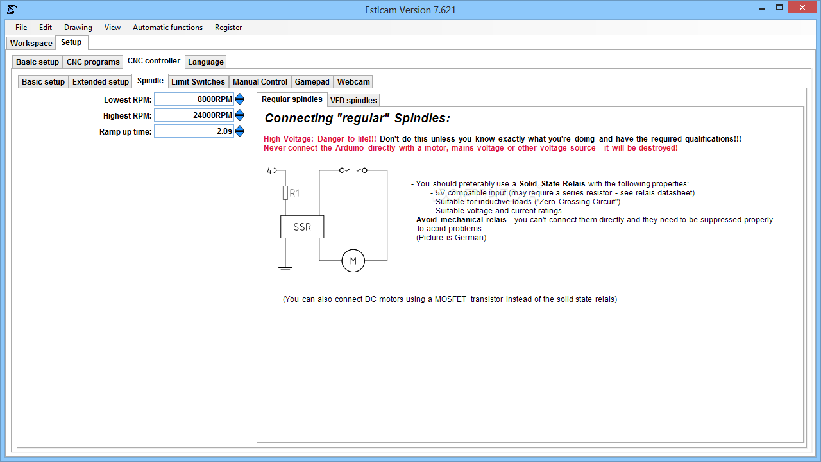Open the Webcam tab
Image resolution: width=821 pixels, height=462 pixels.
pos(353,82)
